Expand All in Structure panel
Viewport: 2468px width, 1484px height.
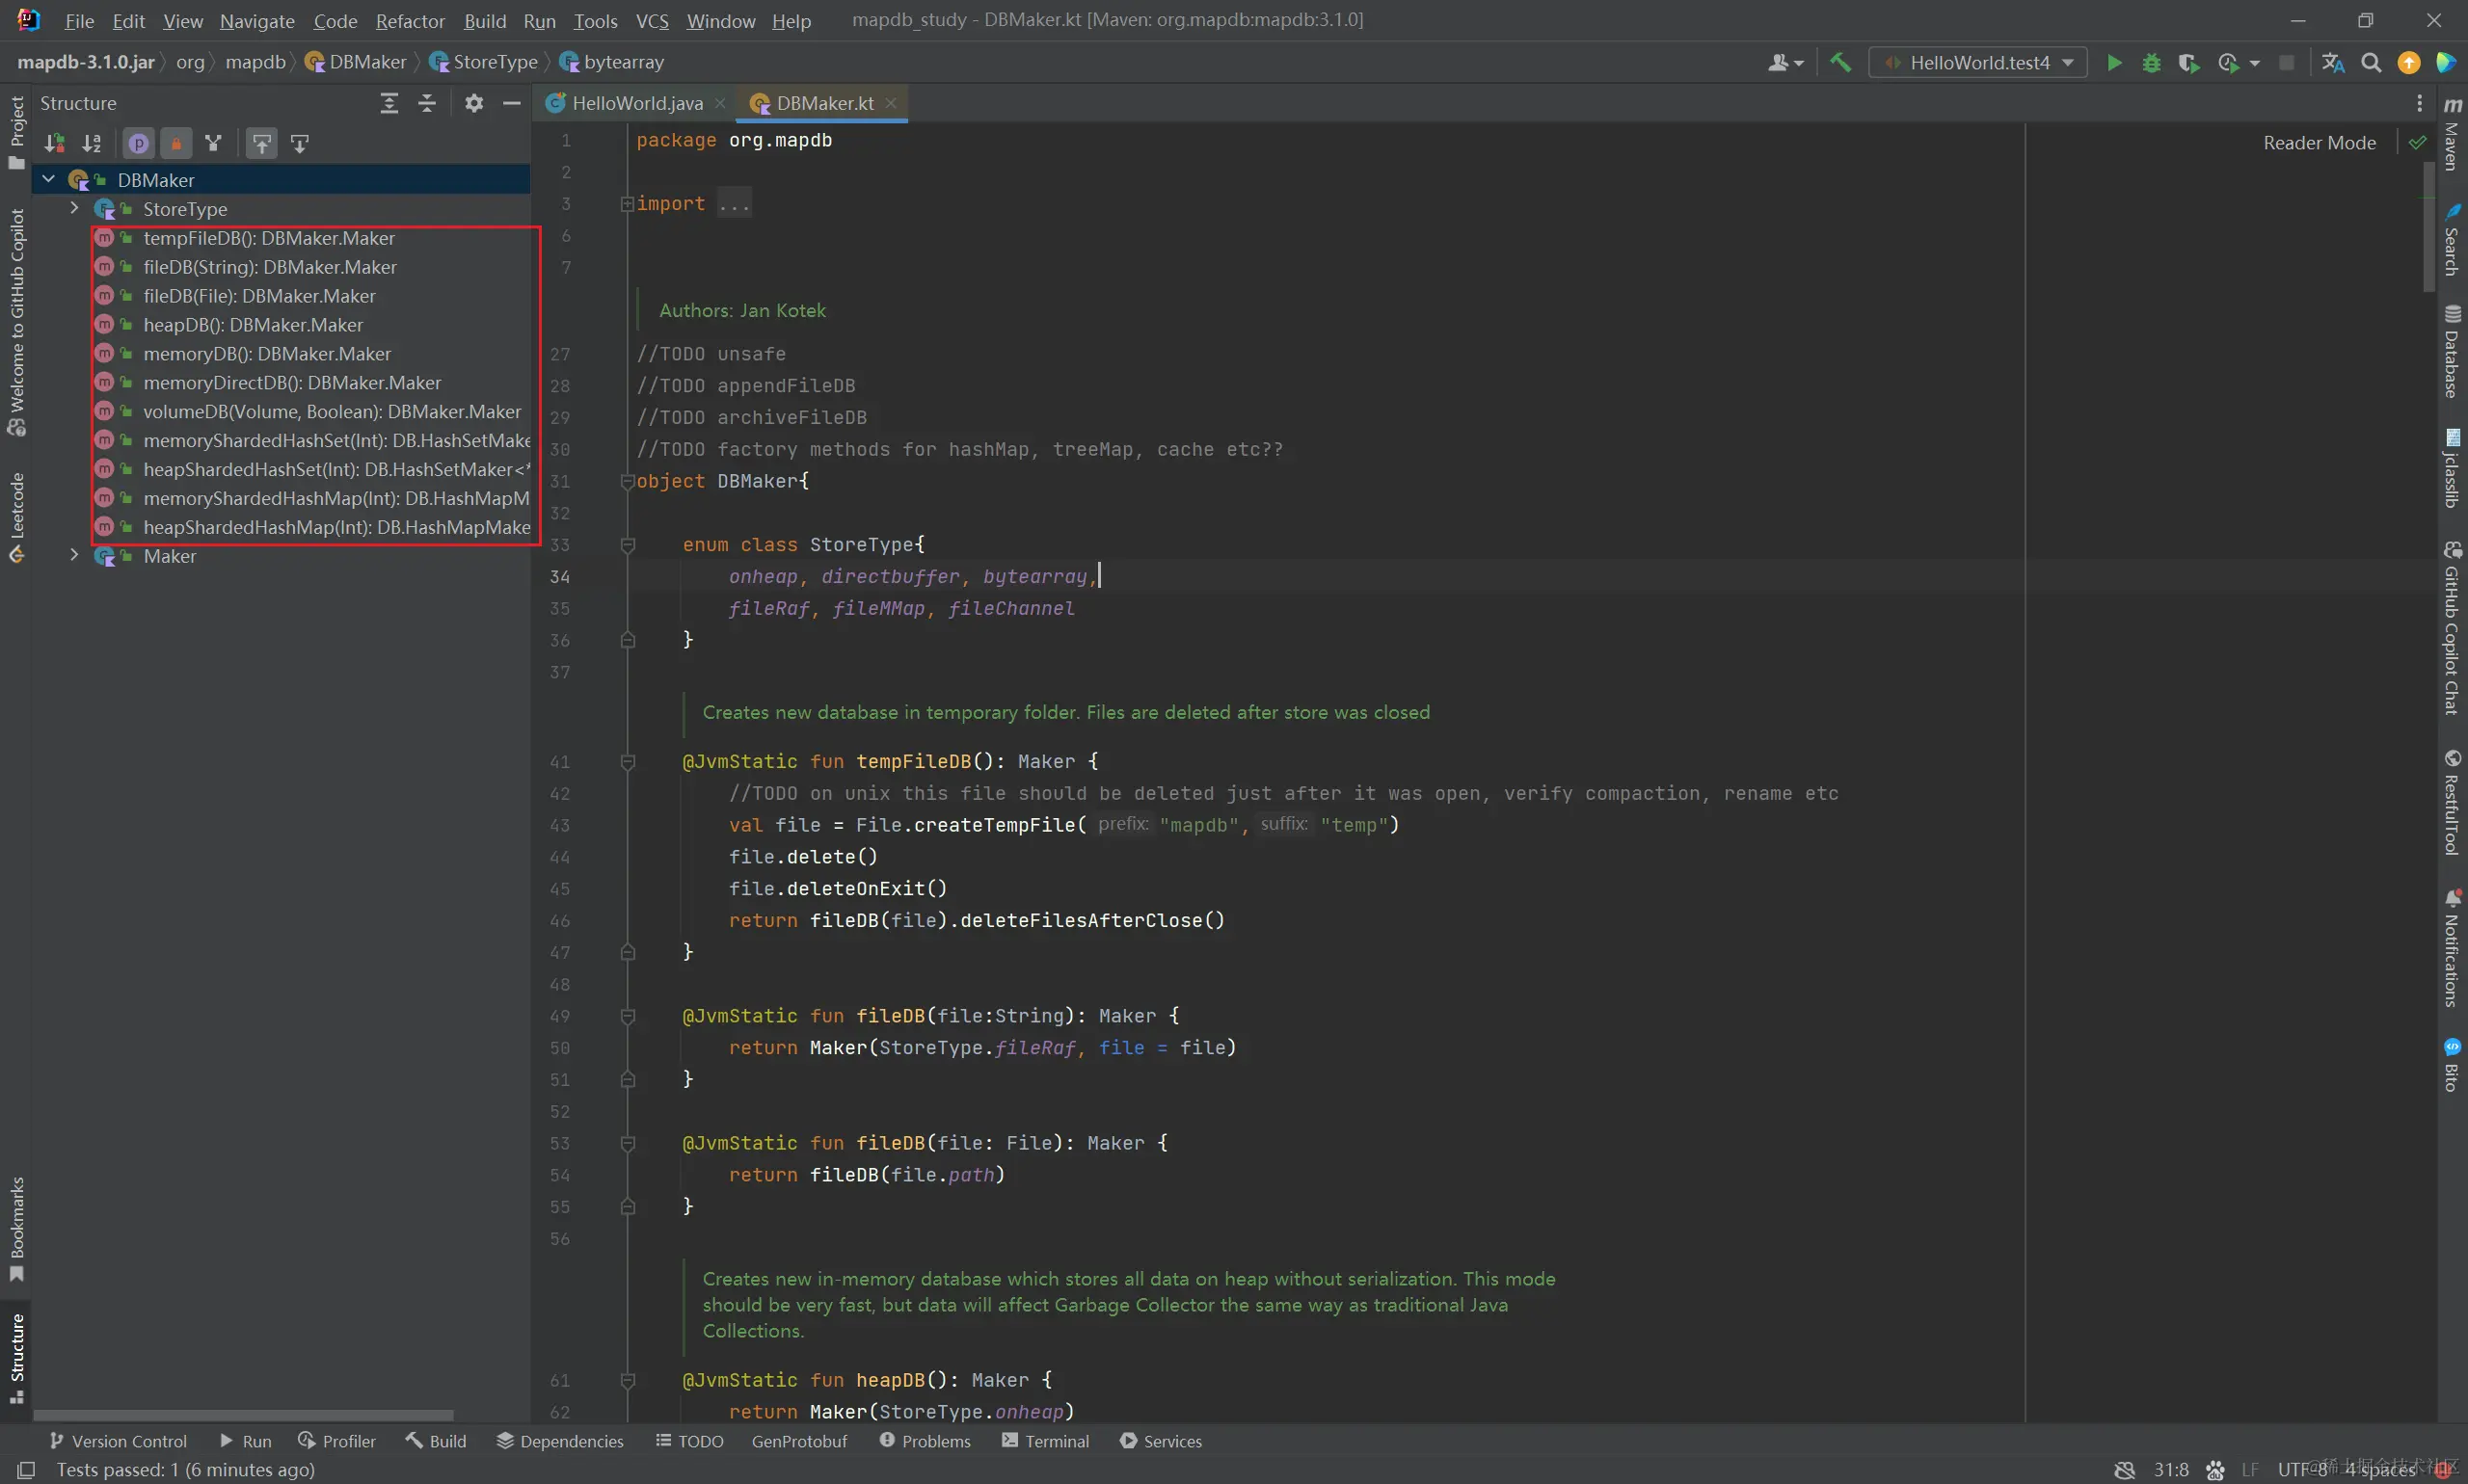pyautogui.click(x=389, y=103)
